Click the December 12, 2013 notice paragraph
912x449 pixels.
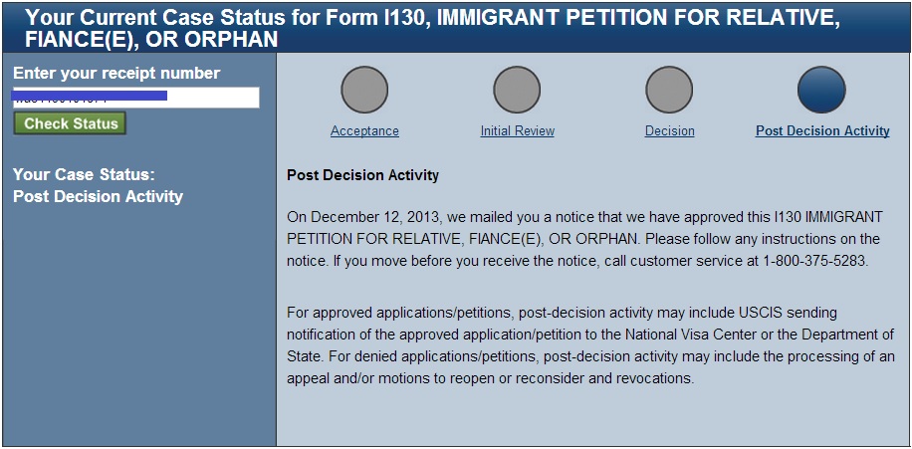click(x=584, y=239)
